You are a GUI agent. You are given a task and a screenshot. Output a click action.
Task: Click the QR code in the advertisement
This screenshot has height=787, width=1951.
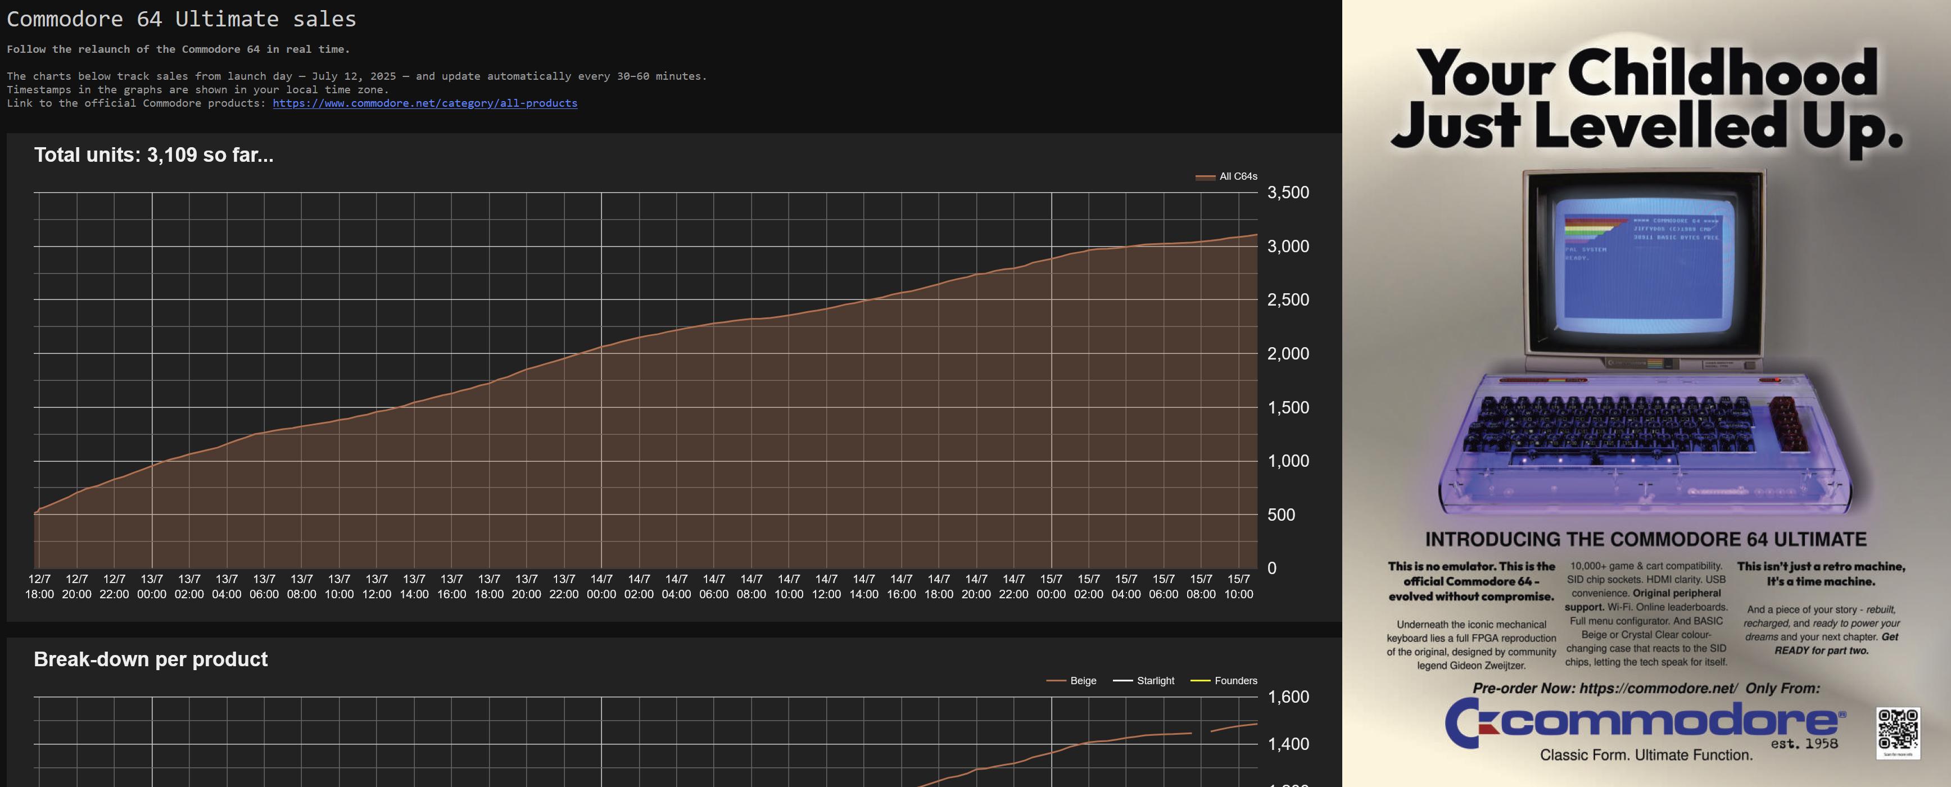pyautogui.click(x=1898, y=733)
